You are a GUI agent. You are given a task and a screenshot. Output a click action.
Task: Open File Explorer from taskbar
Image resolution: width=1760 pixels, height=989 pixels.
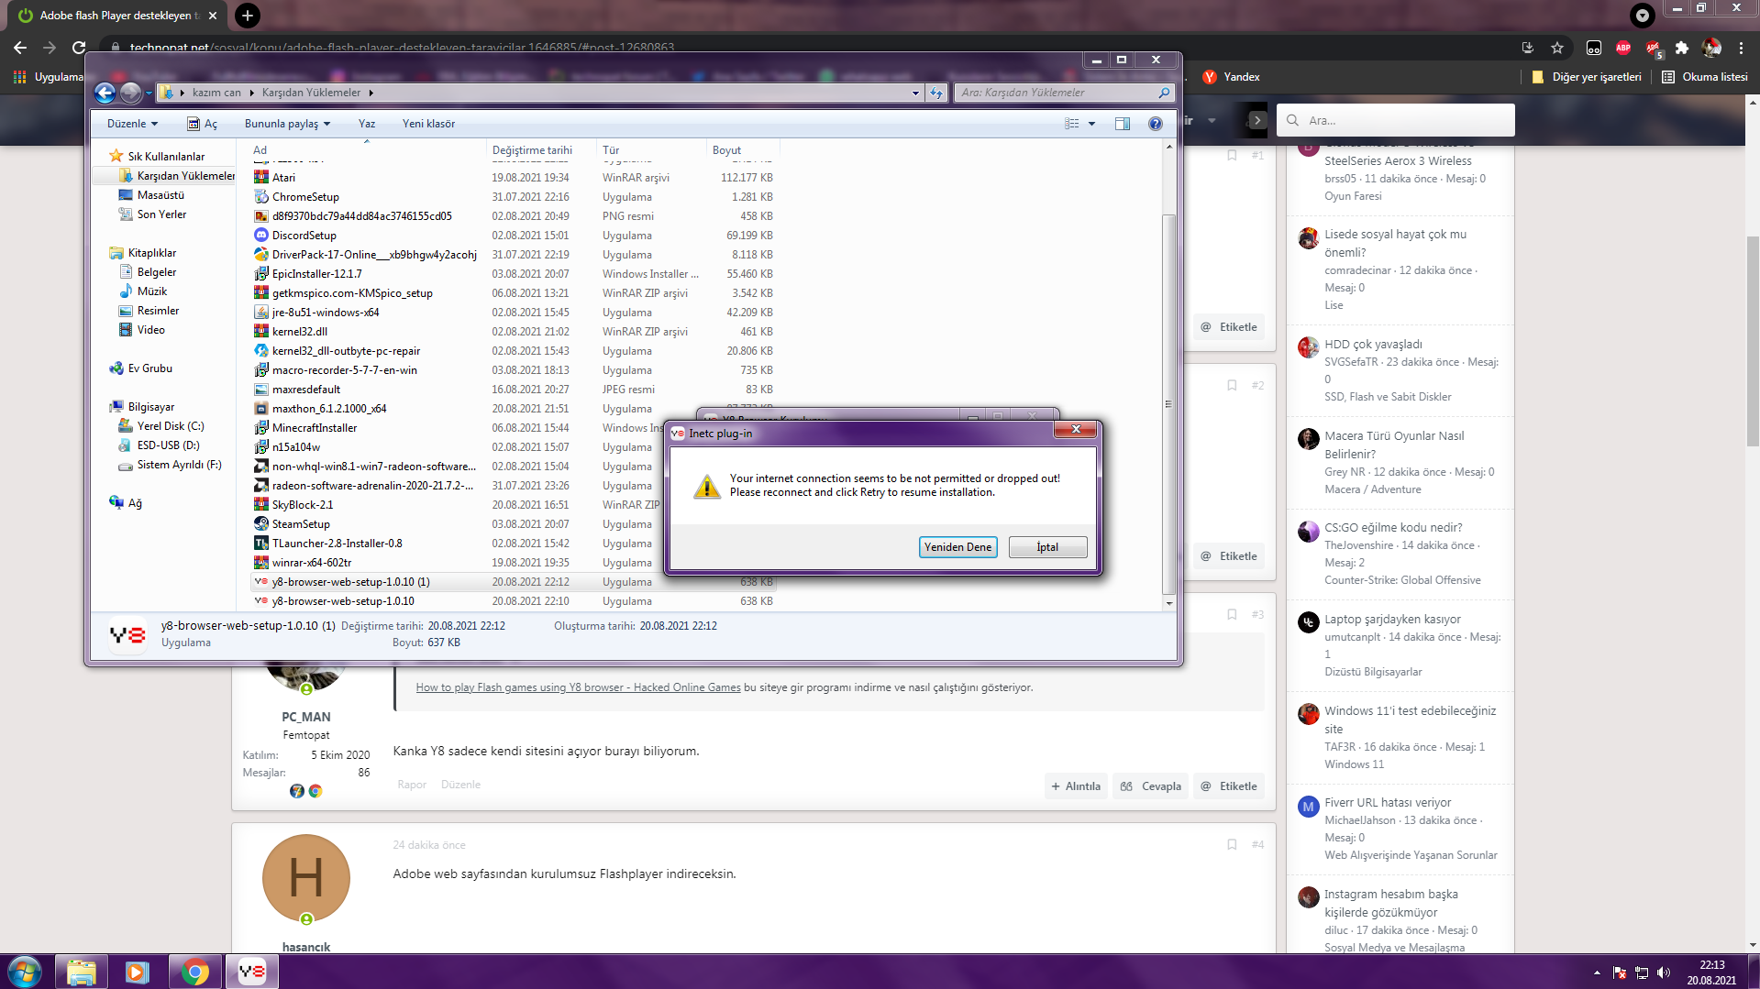coord(82,972)
